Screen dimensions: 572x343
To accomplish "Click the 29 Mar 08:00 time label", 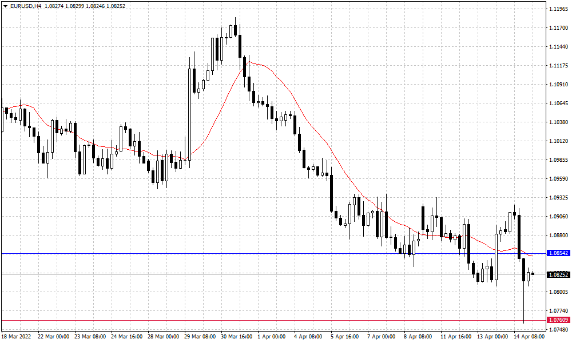I will tap(200, 337).
